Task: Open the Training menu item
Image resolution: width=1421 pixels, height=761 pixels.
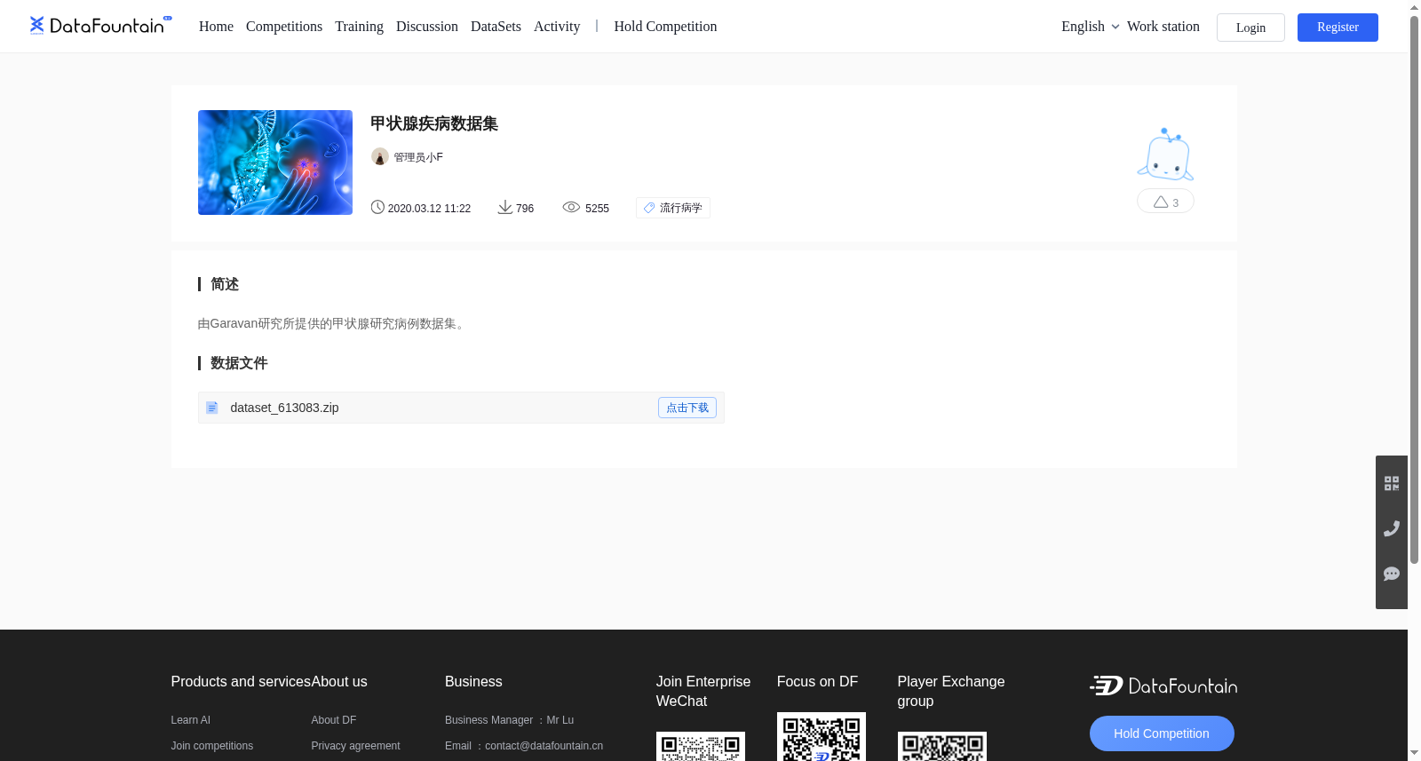Action: [x=359, y=27]
